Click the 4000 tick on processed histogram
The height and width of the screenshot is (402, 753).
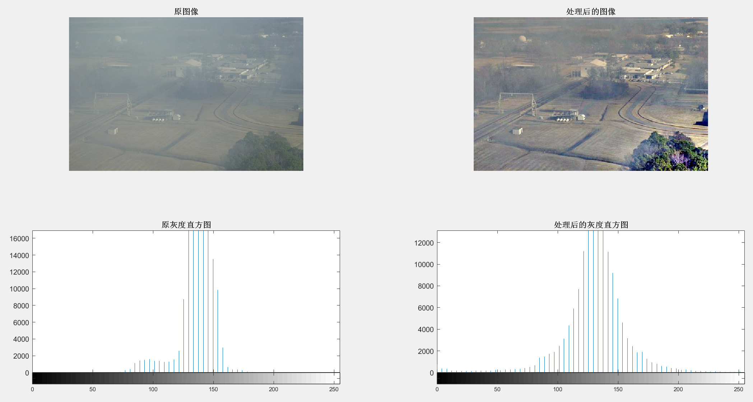[426, 329]
